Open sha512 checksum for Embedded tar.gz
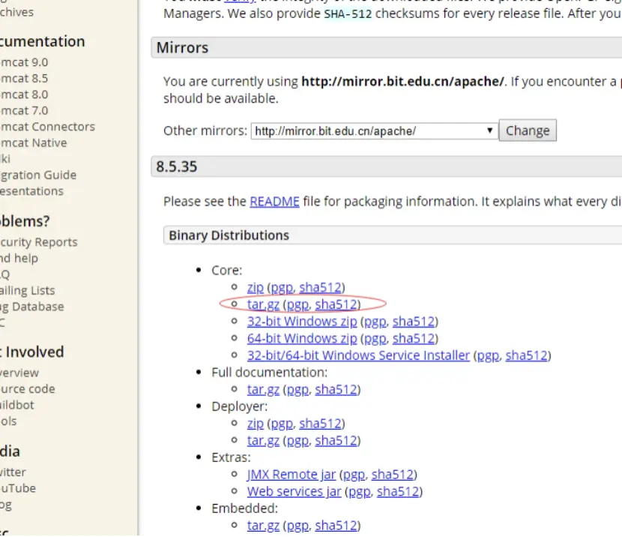Screen dimensions: 622x537 [x=336, y=526]
